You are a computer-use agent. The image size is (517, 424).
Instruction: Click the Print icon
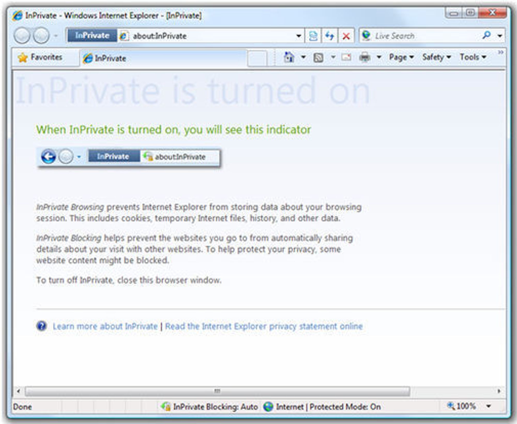[x=365, y=57]
